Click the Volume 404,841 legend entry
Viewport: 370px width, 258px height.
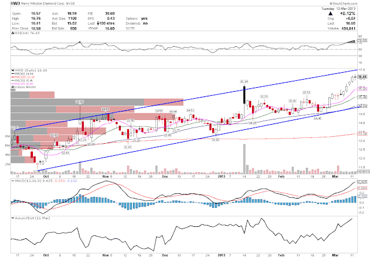point(24,87)
